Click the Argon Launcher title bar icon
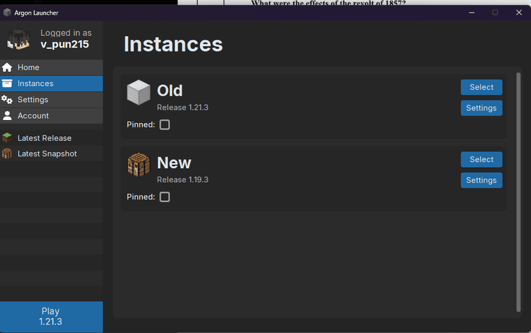Image resolution: width=531 pixels, height=333 pixels. click(7, 12)
